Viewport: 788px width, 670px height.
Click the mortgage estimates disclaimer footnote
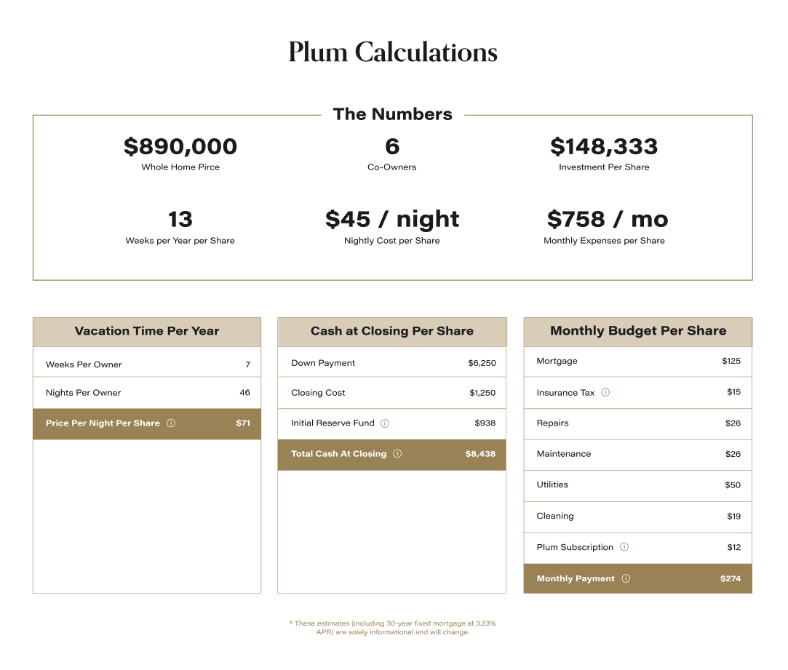[x=393, y=628]
